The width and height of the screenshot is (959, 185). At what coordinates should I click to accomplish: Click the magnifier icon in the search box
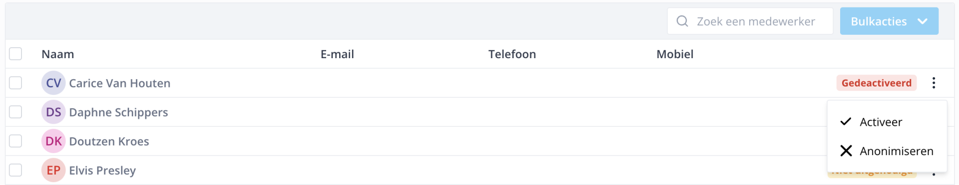point(682,21)
